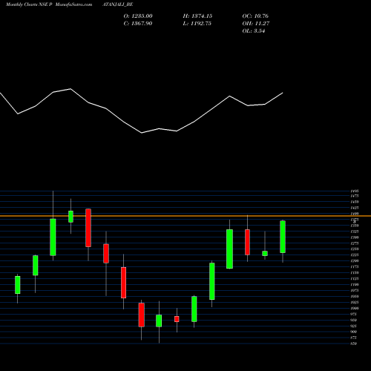This screenshot has height=371, width=371.
Task: Click the 875 price axis label
Action: [354, 338]
